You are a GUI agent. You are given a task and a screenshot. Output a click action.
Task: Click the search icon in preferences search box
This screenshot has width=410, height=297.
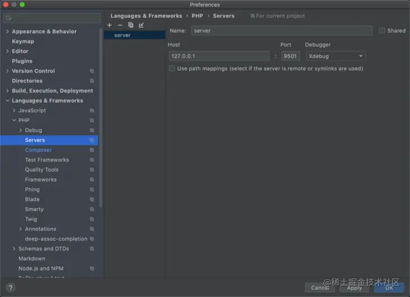pos(8,18)
